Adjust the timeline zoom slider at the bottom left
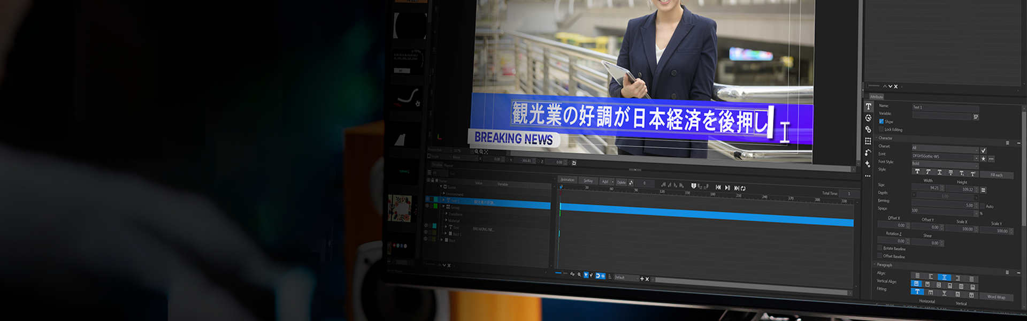This screenshot has width=1027, height=321. pyautogui.click(x=562, y=273)
